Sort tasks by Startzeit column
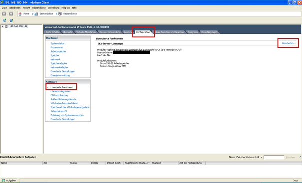This screenshot has height=183, width=302. 165,163
